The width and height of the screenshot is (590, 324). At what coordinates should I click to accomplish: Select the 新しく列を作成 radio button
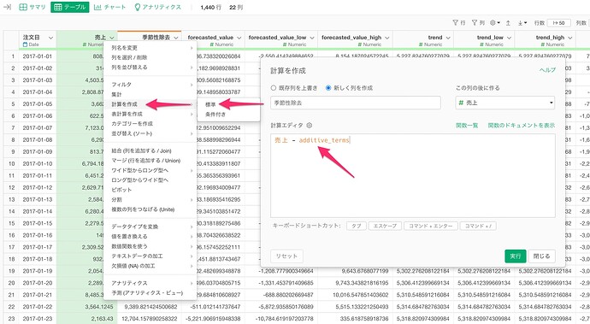(328, 88)
